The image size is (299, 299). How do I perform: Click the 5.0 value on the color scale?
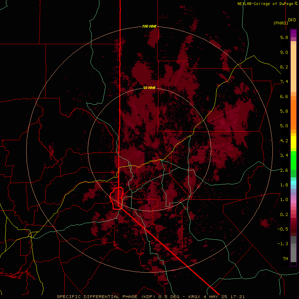[284, 126]
